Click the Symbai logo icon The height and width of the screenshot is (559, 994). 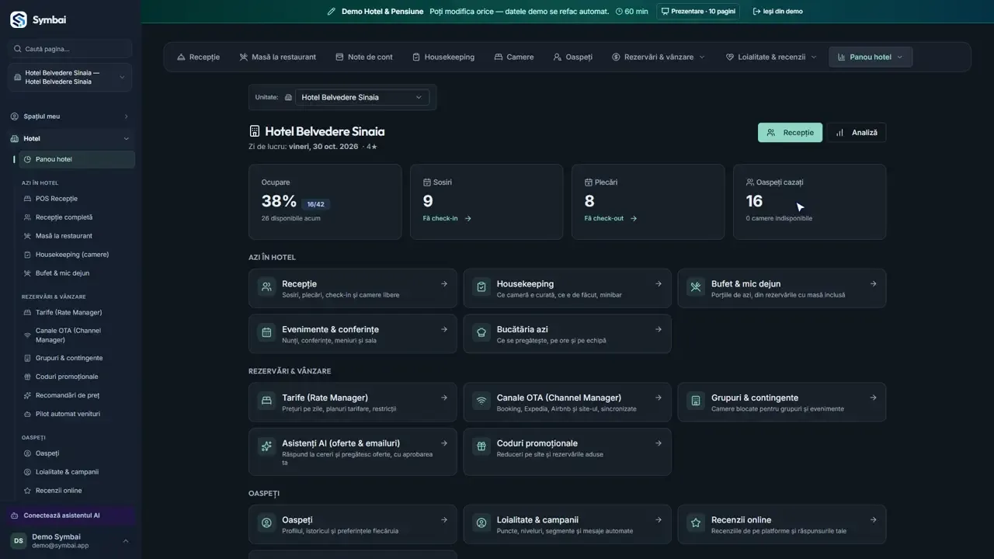pos(18,20)
